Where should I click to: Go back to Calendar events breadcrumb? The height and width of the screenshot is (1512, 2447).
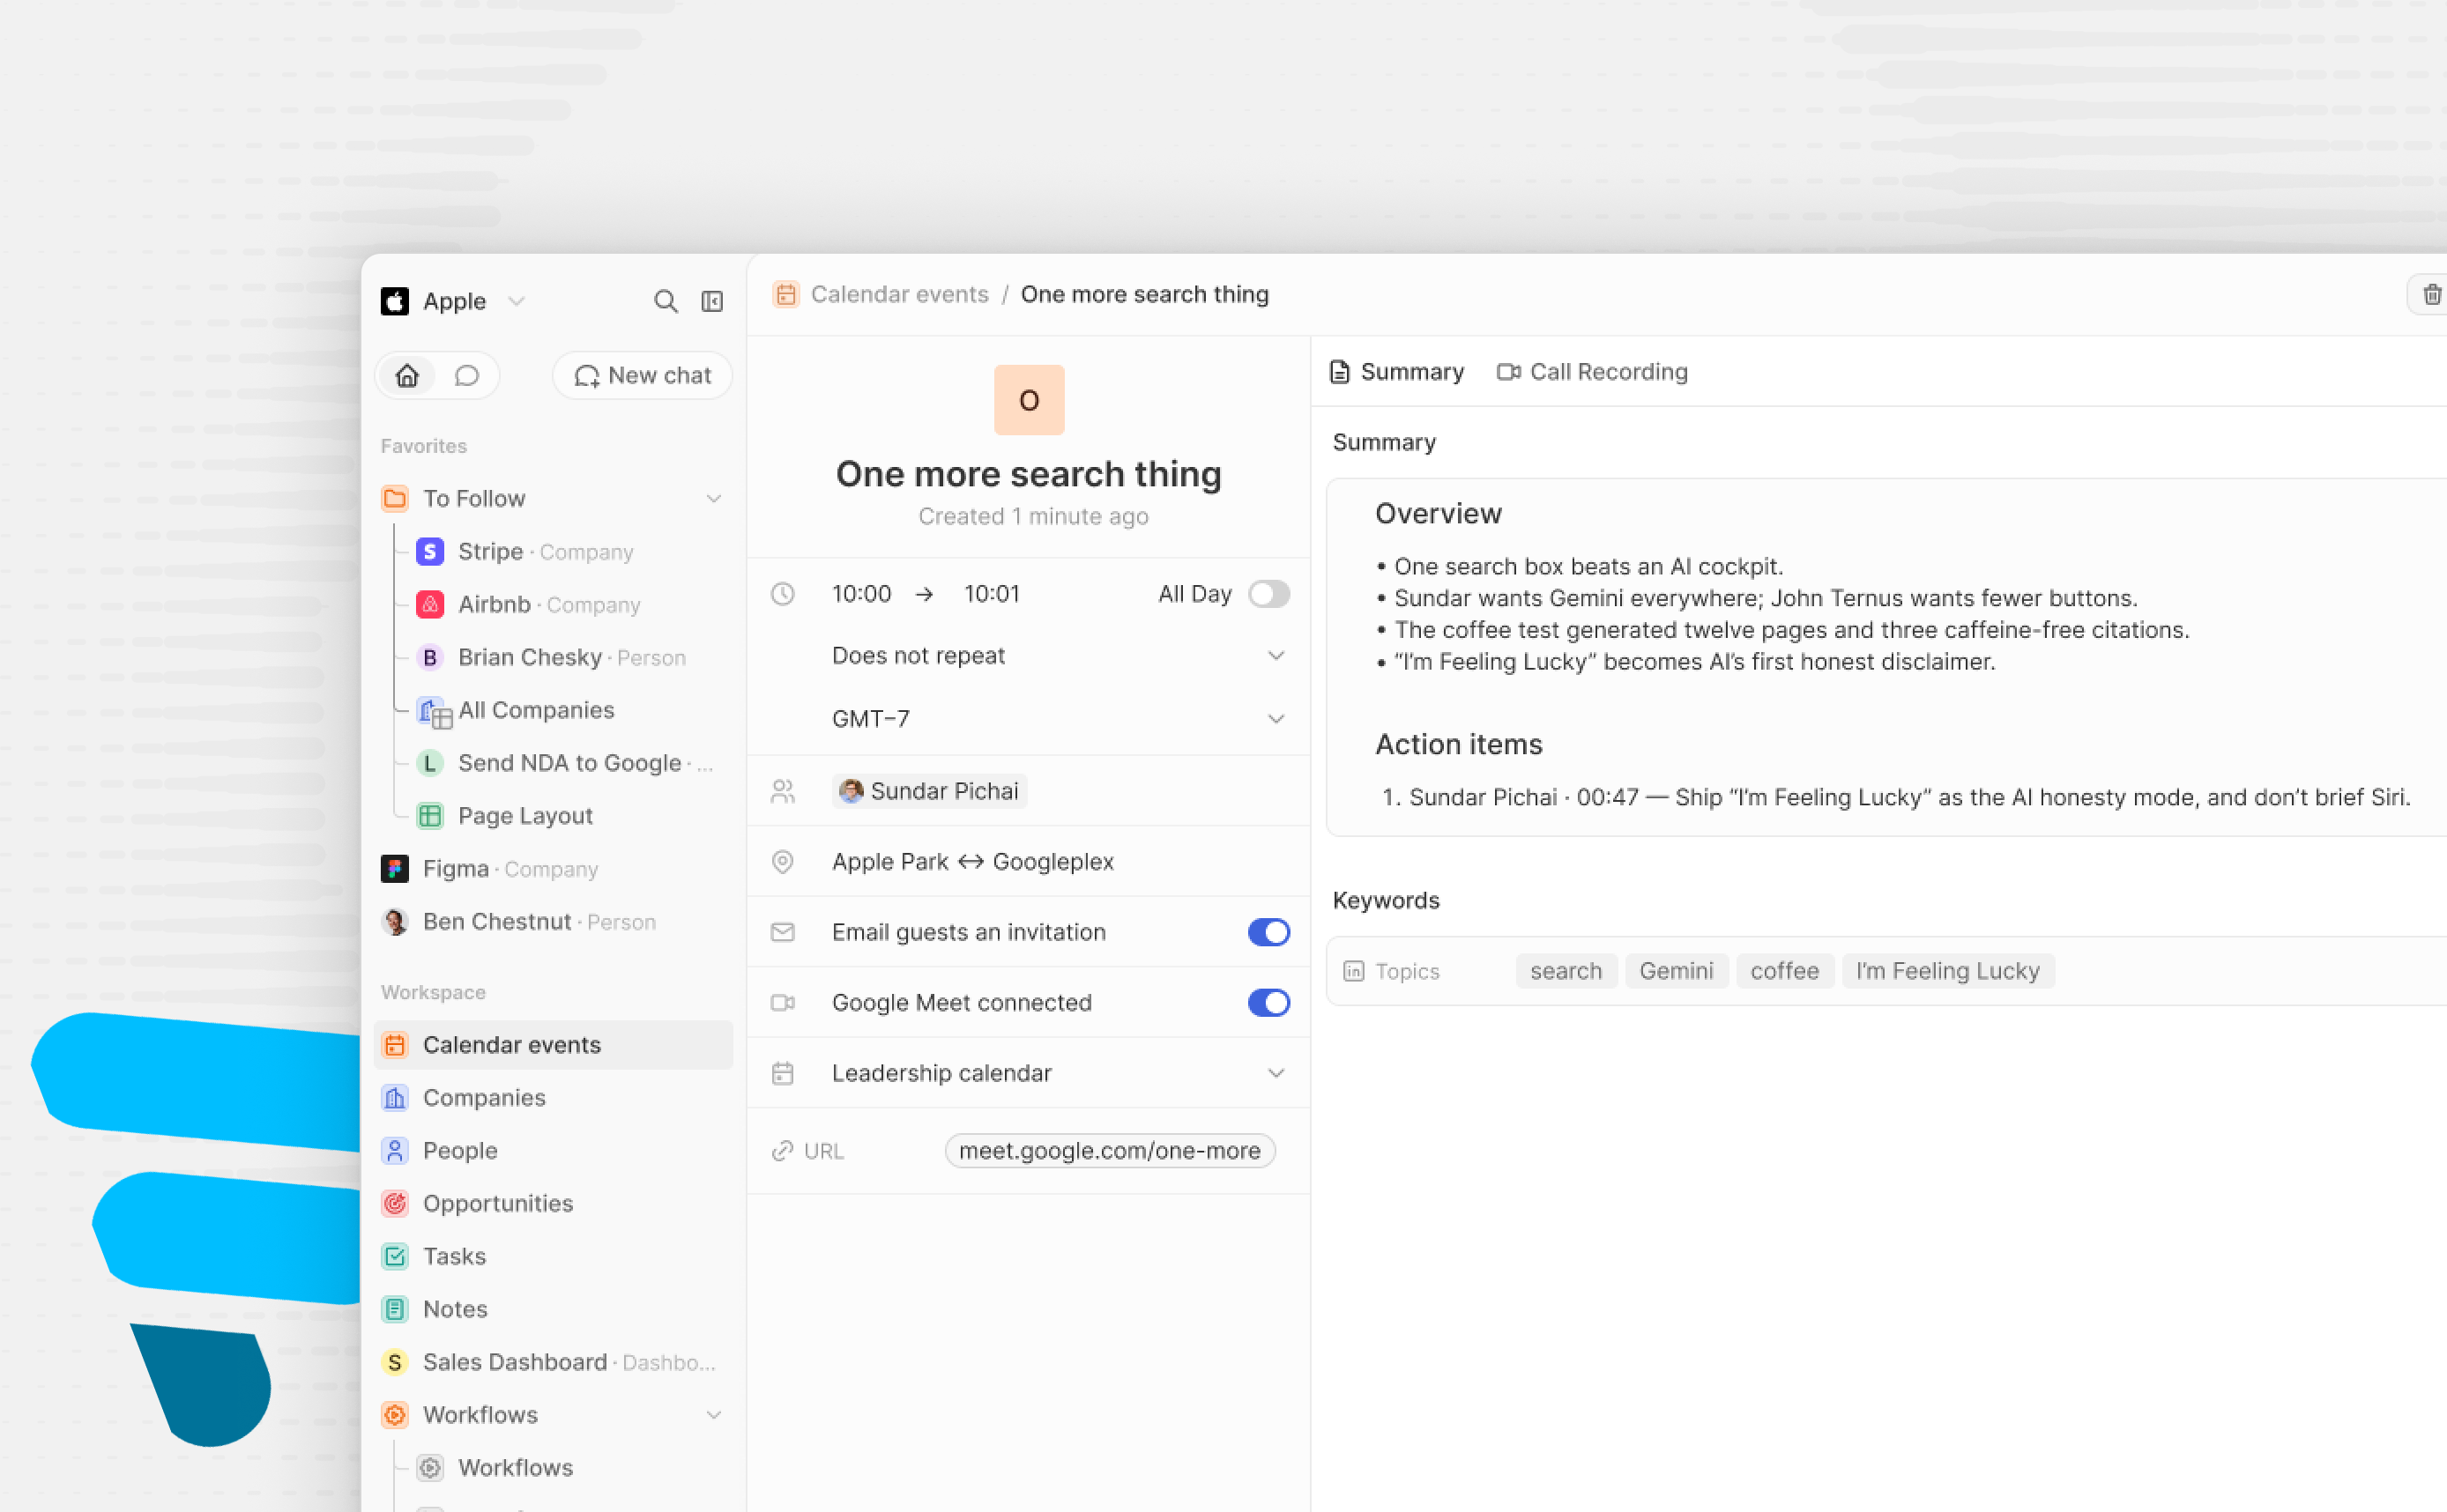coord(899,294)
